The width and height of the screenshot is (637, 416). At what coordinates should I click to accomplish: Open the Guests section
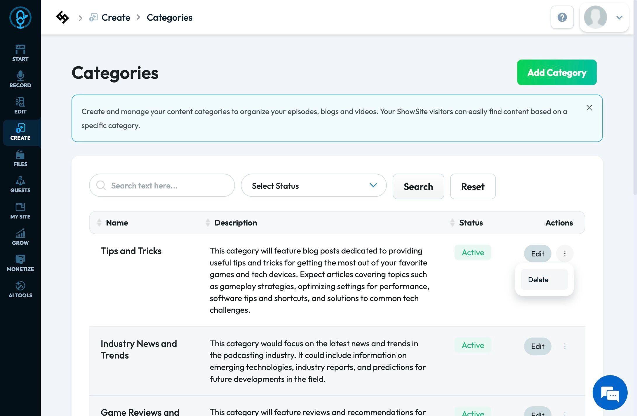point(20,184)
